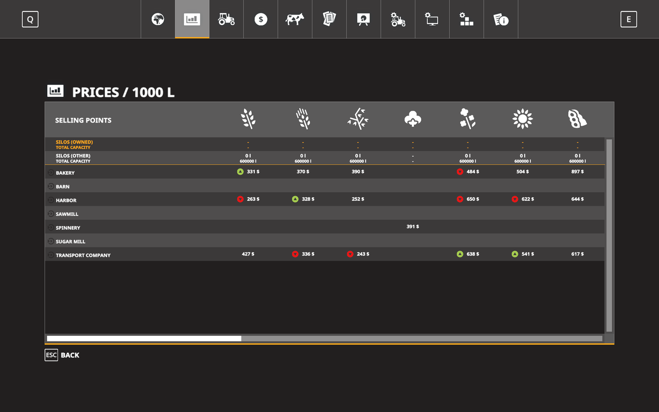
Task: Open the world map tab
Action: click(x=158, y=19)
